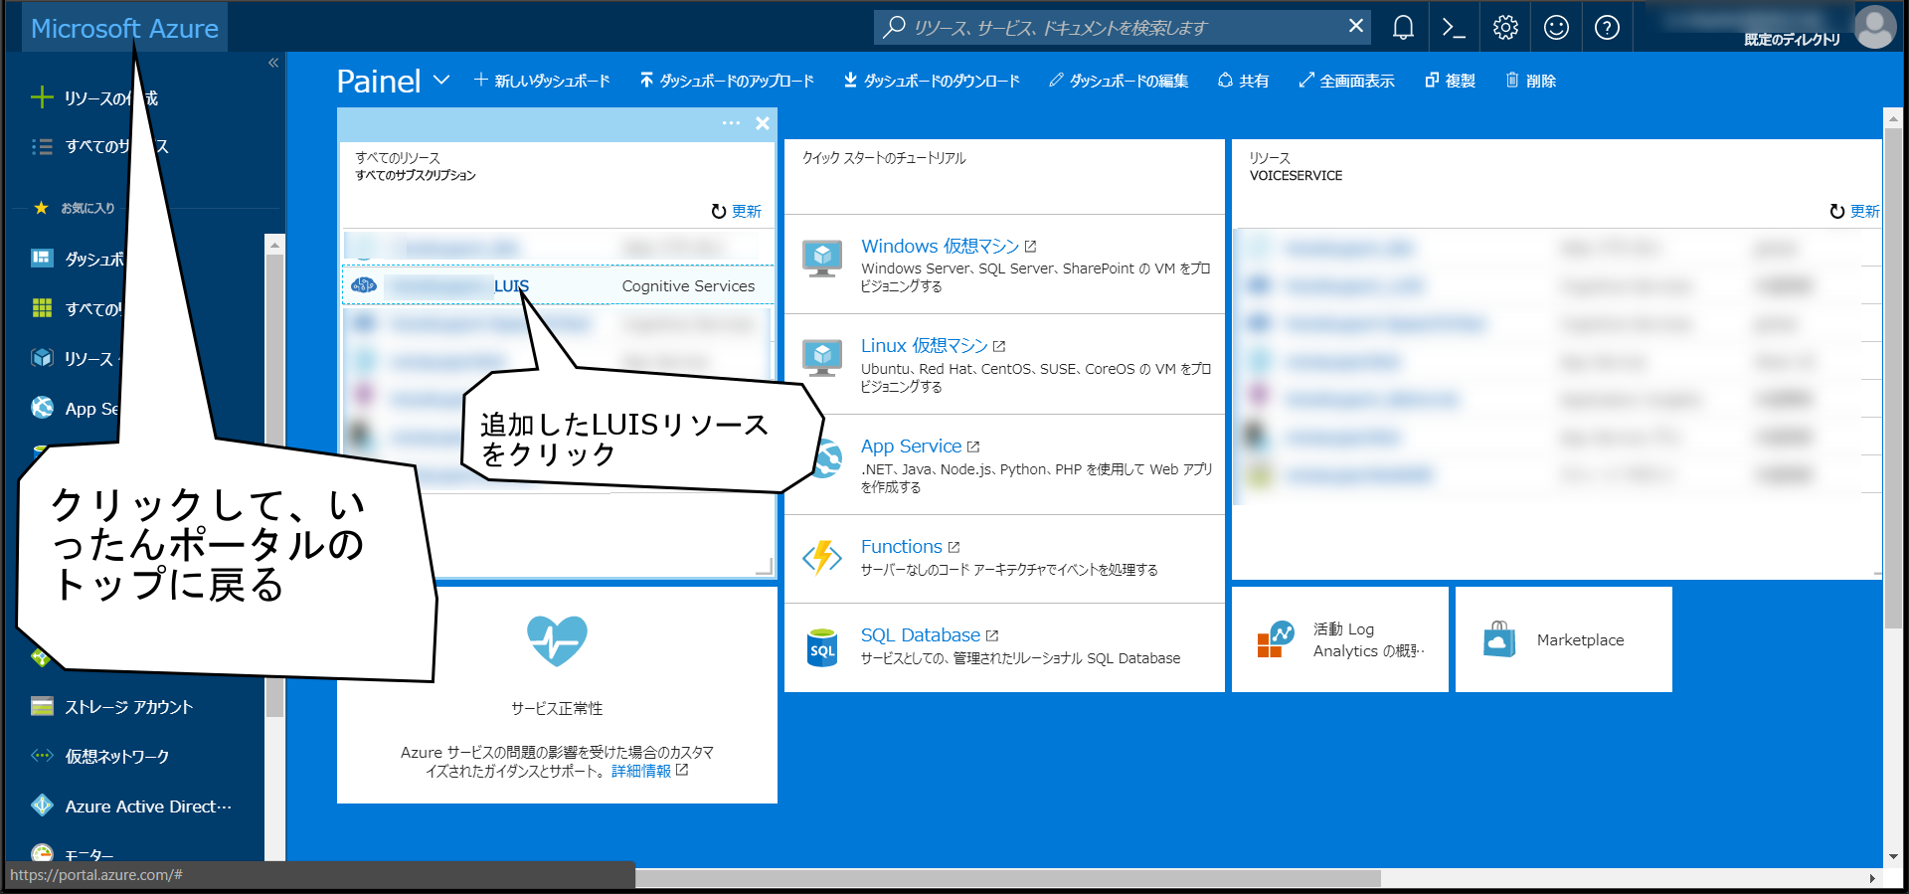
Task: Click the Windows virtual machine monitor icon
Action: [x=822, y=260]
